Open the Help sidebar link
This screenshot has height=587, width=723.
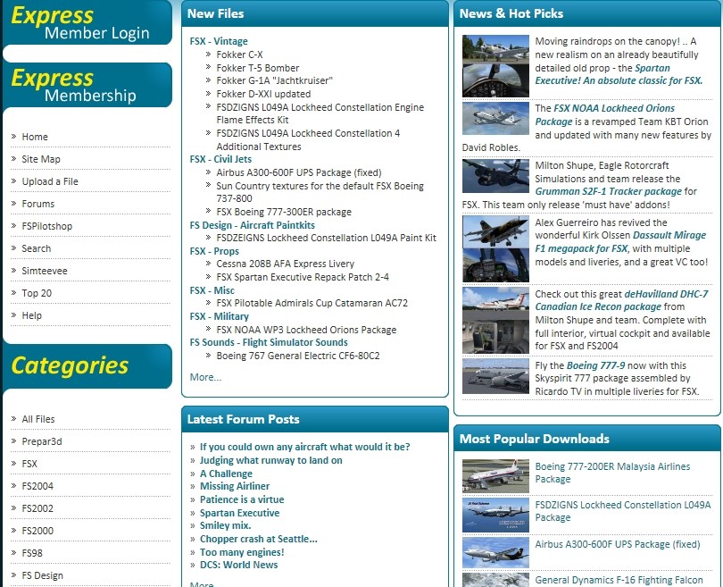coord(32,315)
